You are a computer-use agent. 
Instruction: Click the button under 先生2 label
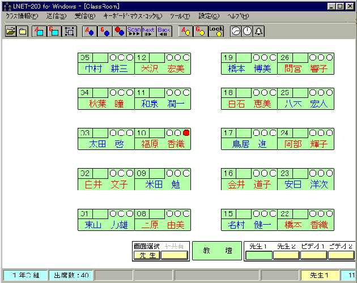286,255
